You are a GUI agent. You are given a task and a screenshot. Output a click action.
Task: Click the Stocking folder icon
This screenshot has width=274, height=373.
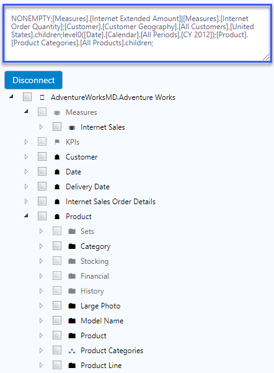72,261
